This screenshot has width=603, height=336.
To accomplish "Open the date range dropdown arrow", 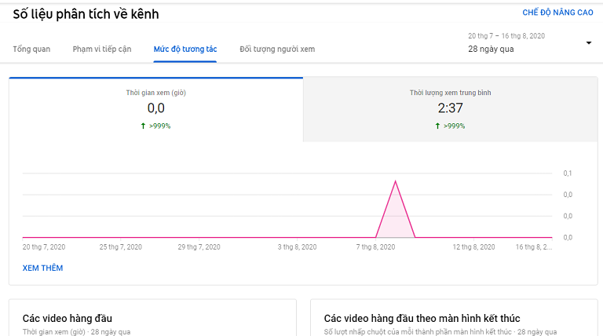I will tap(588, 42).
